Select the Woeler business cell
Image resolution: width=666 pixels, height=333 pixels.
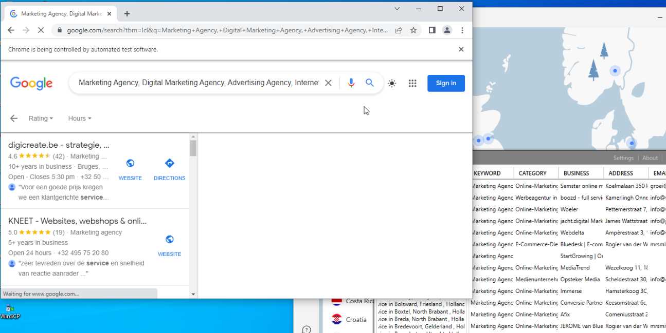tap(581, 209)
